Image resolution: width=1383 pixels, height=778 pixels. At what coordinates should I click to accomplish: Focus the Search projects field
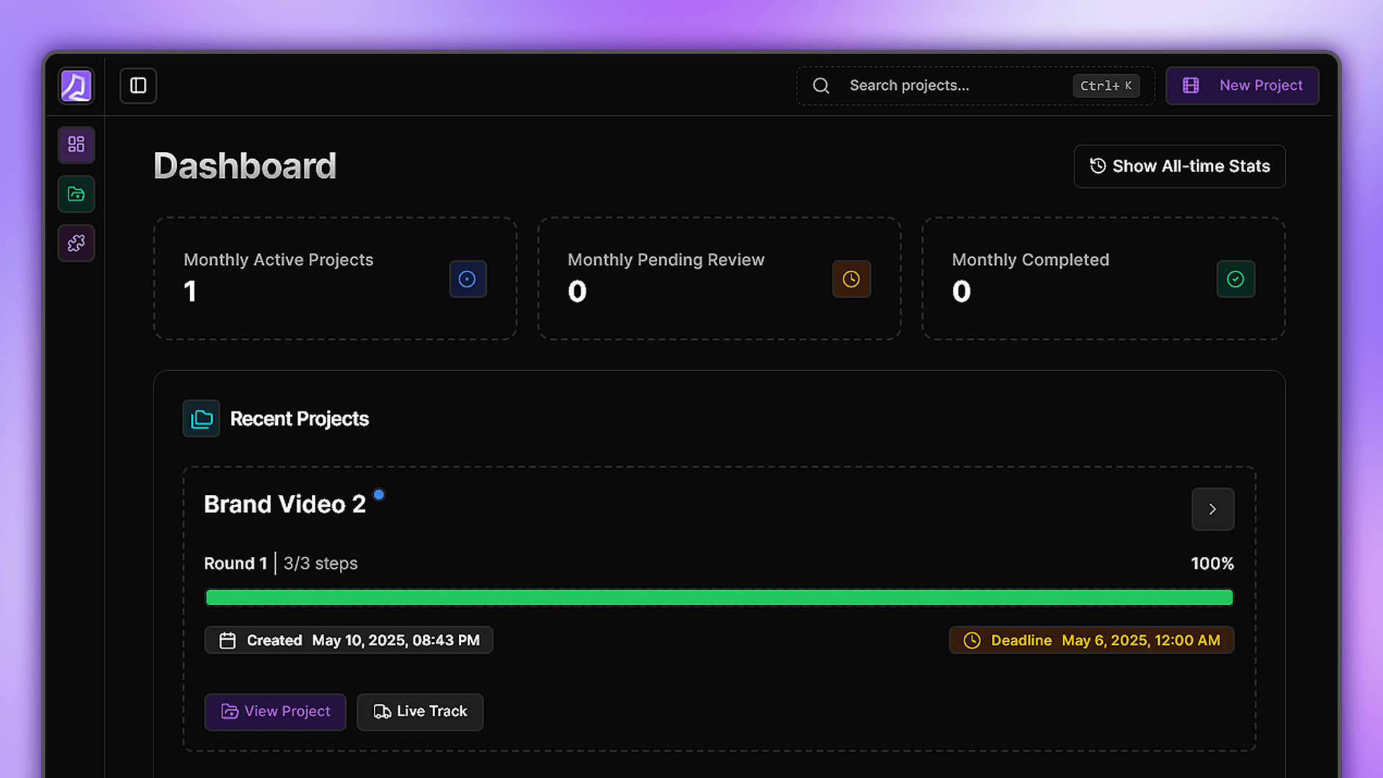tap(975, 86)
